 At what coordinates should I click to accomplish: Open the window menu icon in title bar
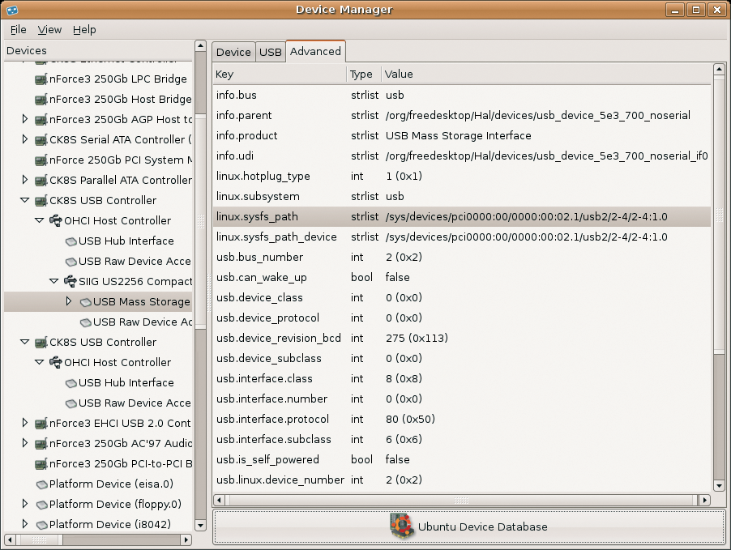point(12,10)
